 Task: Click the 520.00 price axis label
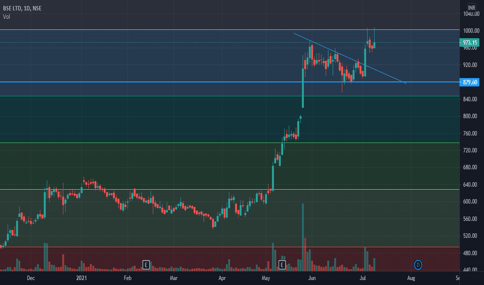tap(470, 236)
